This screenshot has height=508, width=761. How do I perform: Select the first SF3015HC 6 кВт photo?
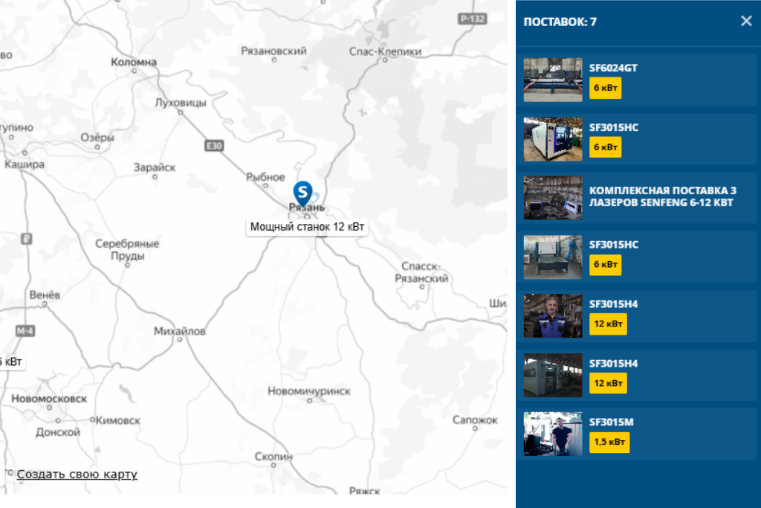(553, 139)
